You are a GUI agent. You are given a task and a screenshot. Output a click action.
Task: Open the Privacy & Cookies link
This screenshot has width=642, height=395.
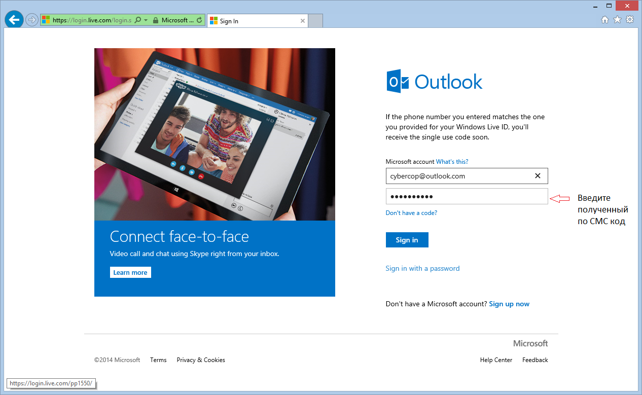coord(201,360)
